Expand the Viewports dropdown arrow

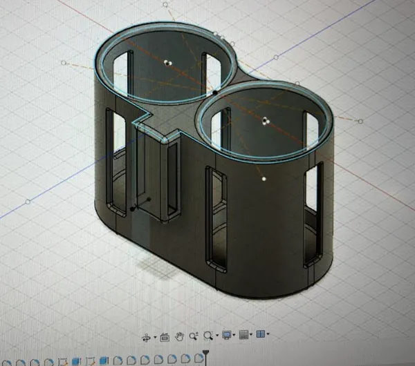(x=268, y=334)
